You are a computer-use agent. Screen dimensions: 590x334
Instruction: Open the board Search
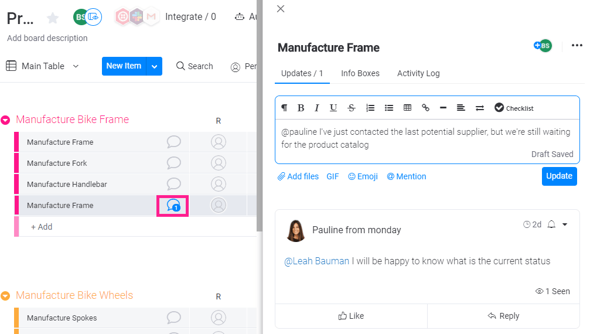point(195,66)
